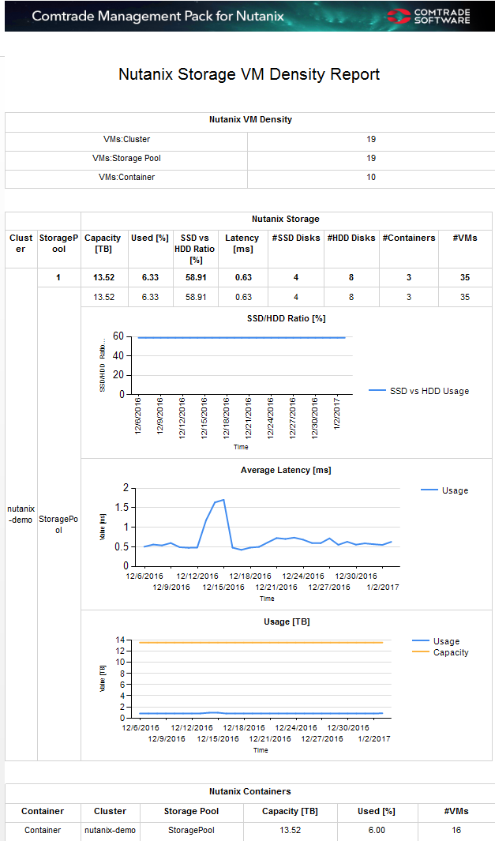The height and width of the screenshot is (841, 495).
Task: Select the #SSD Disks column header
Action: click(x=296, y=238)
